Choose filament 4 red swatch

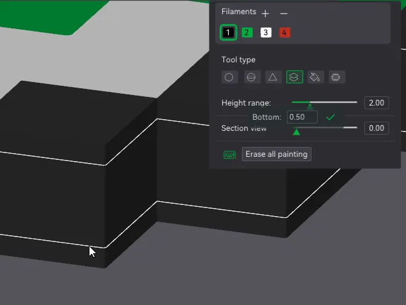point(285,33)
